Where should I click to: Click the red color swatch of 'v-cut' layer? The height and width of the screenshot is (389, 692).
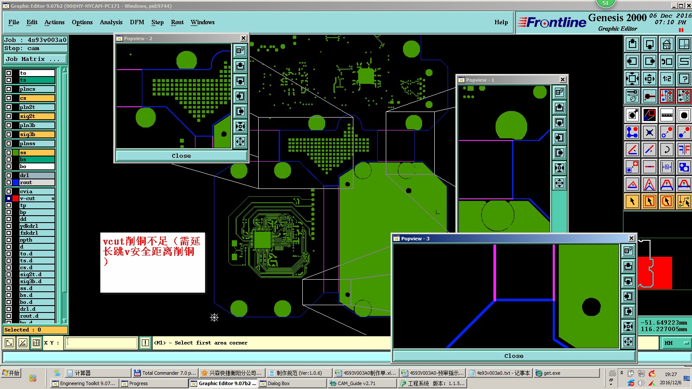[16, 198]
